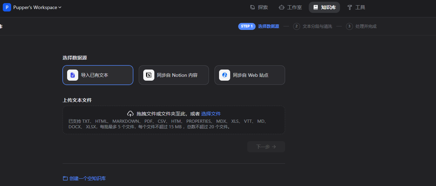Click the 下一步 button
This screenshot has height=186, width=436.
(266, 147)
